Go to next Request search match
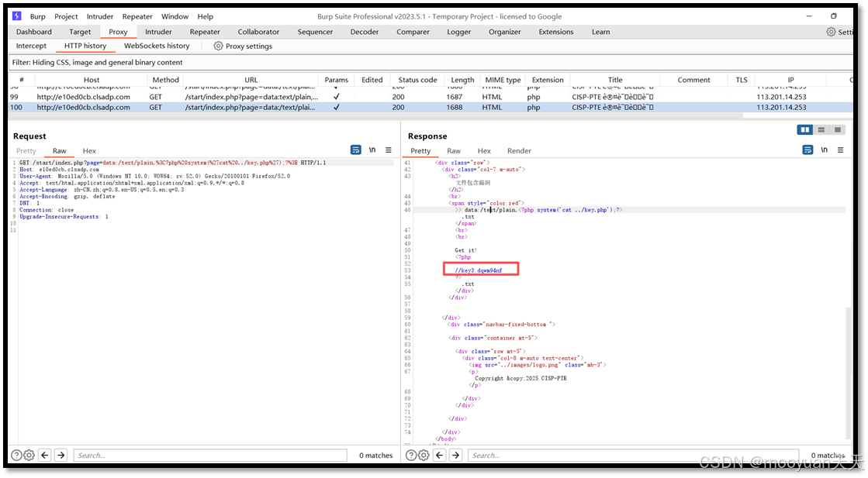868x478 pixels. (x=61, y=456)
